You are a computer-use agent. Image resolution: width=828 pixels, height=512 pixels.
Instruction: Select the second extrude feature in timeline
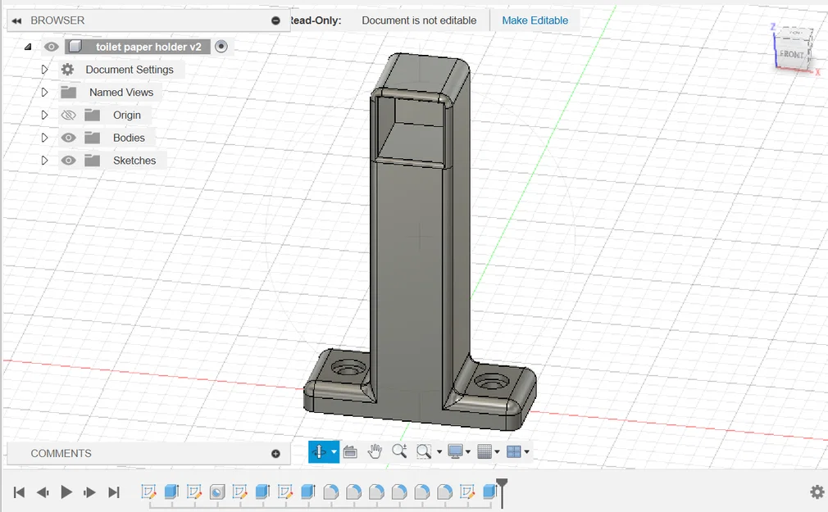click(x=262, y=492)
